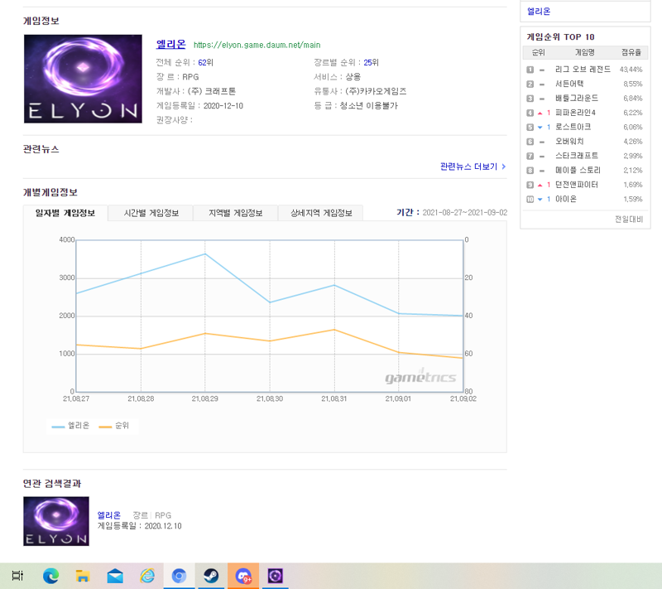Open Steam from the taskbar
Screen dimensions: 662x589
pyautogui.click(x=211, y=576)
